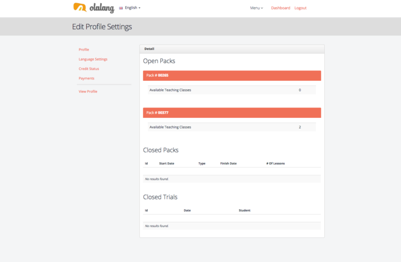Switch to the Detail tab

pyautogui.click(x=149, y=49)
